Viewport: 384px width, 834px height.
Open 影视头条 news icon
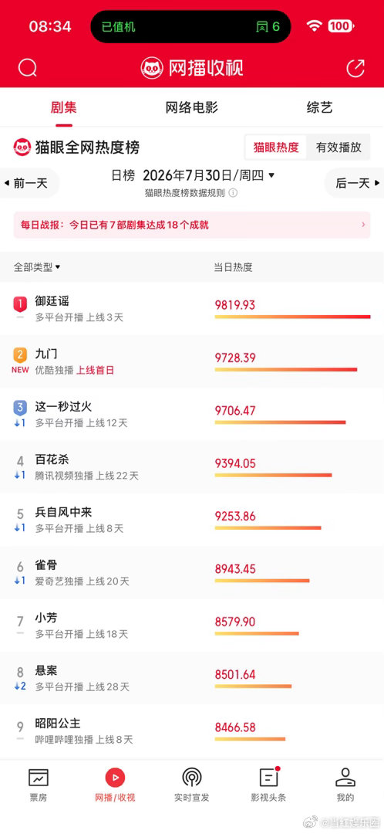click(269, 778)
